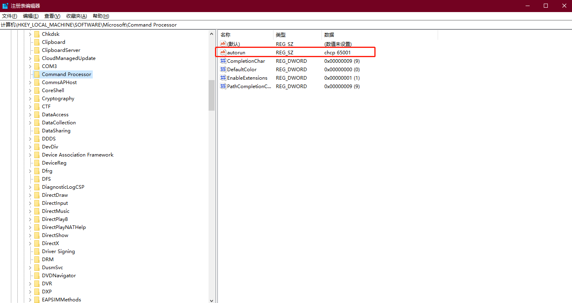Screen dimensions: 572x303
Task: Select the Clipboard key in the tree
Action: (53, 42)
